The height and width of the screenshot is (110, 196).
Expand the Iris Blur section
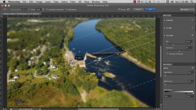pos(164,28)
